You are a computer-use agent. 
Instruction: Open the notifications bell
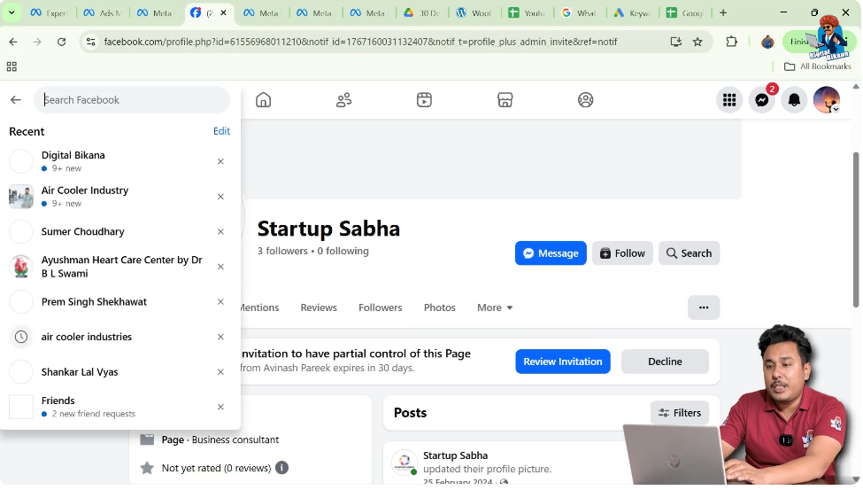click(x=794, y=100)
